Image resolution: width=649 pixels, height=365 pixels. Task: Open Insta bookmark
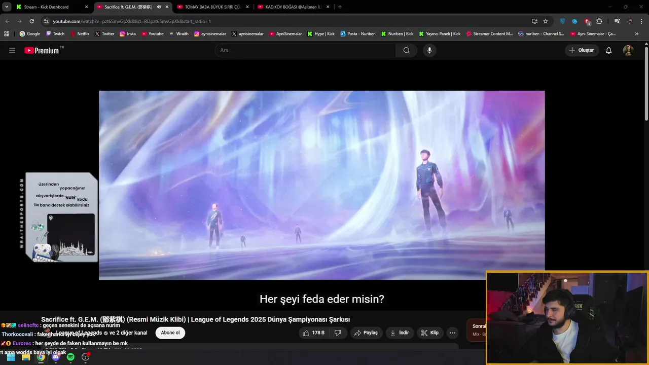tap(128, 34)
